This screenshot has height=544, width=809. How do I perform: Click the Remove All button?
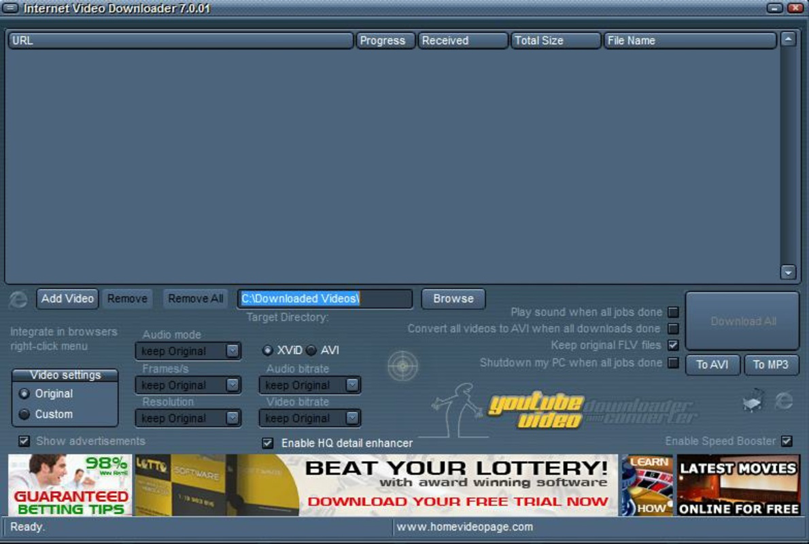coord(196,299)
